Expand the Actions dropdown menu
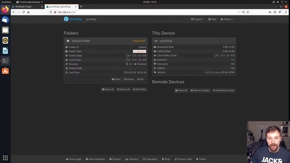This screenshot has width=290, height=163. [x=227, y=19]
